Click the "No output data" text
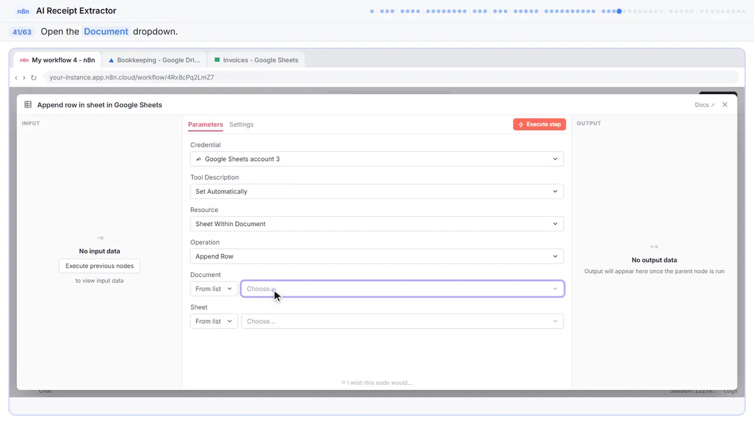This screenshot has width=754, height=424. click(x=654, y=260)
